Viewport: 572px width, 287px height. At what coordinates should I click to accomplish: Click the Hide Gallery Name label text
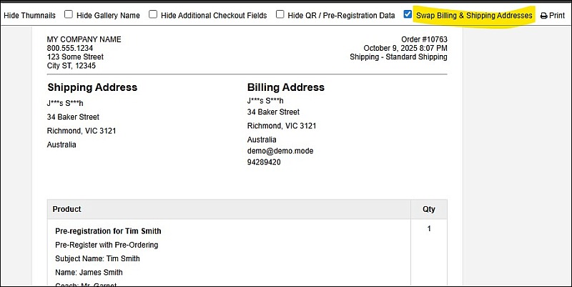pos(108,15)
